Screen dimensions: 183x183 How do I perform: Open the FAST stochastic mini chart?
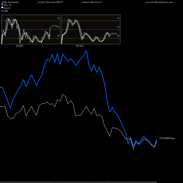tap(31, 29)
